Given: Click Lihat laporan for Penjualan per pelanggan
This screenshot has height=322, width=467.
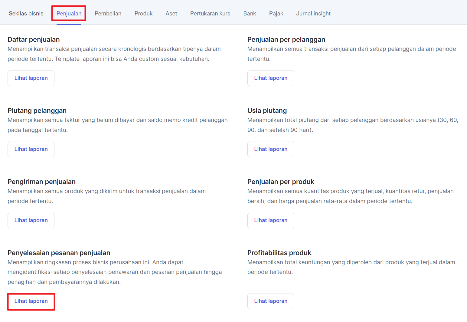Looking at the screenshot, I should [x=271, y=78].
